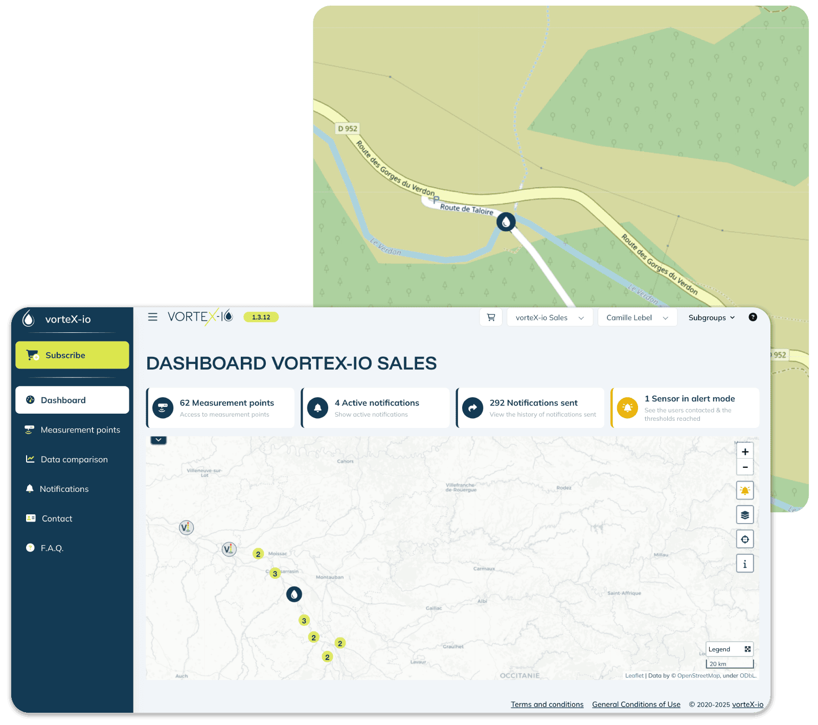The height and width of the screenshot is (725, 818).
Task: Open Measurement points in sidebar
Action: [x=72, y=429]
